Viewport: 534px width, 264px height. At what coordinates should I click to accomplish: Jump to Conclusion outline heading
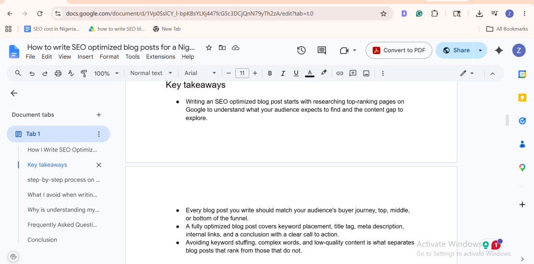click(42, 240)
